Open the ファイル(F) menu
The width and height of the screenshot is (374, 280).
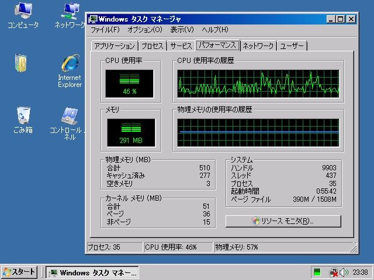(105, 30)
